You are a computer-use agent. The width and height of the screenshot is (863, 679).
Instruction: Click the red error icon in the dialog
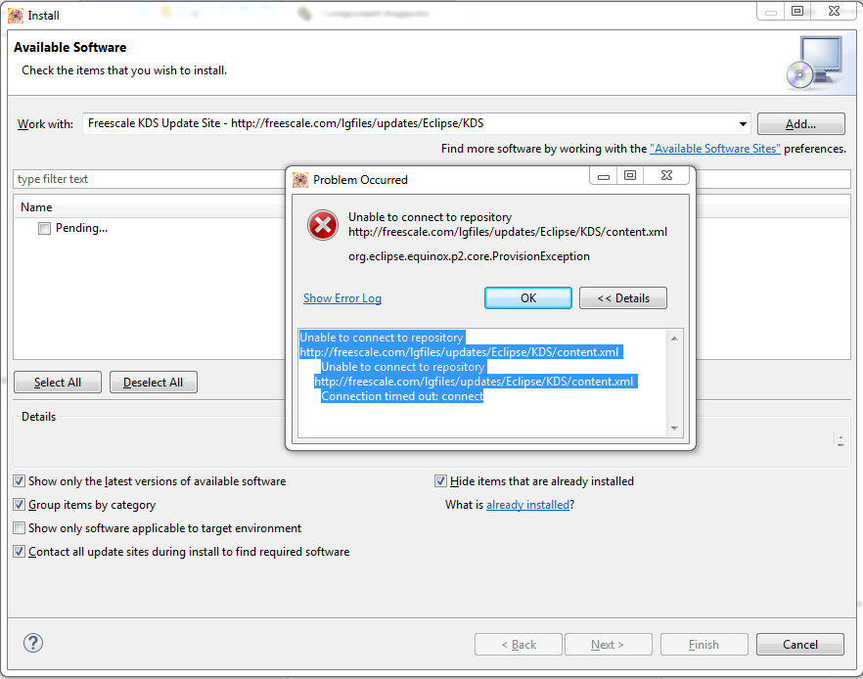pyautogui.click(x=323, y=225)
